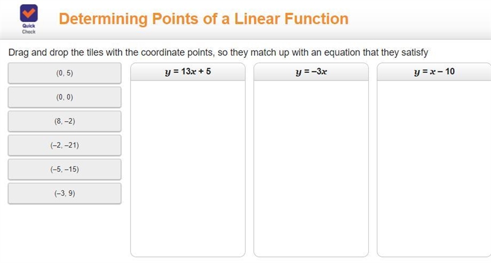Viewport: 491px width, 263px height.
Task: Choose the (–2, –21) coordinate tile
Action: point(64,146)
